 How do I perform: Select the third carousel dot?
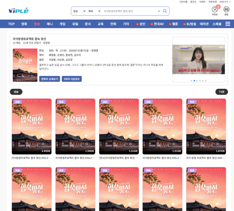coord(197,81)
